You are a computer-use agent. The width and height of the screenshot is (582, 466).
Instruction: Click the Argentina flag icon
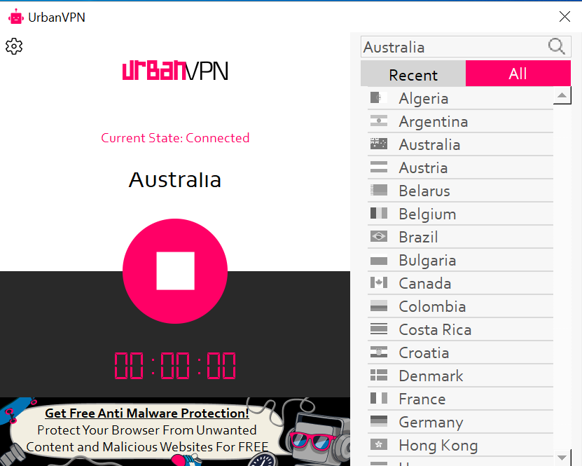[x=379, y=121]
